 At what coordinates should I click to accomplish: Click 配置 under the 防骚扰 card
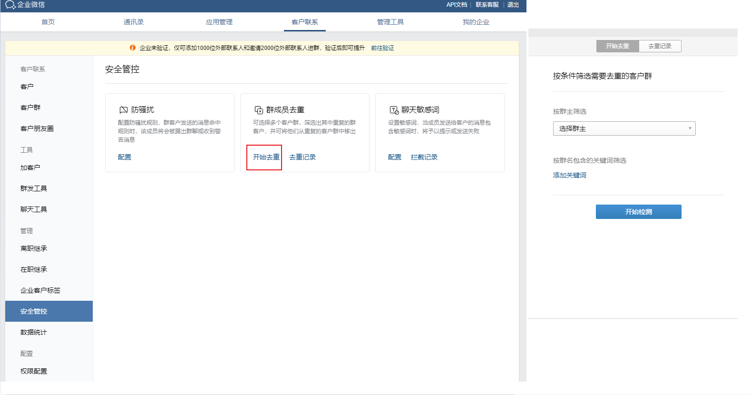(x=125, y=157)
